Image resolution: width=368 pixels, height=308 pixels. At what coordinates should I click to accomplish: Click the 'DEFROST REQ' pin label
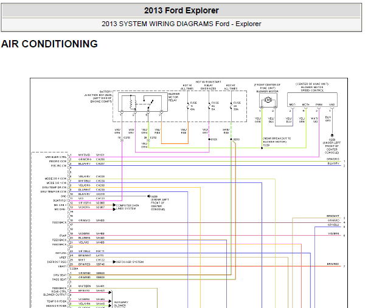[x=57, y=262]
